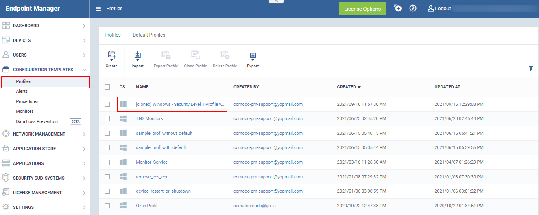This screenshot has height=215, width=539.
Task: Click the Create profile icon
Action: point(111,56)
